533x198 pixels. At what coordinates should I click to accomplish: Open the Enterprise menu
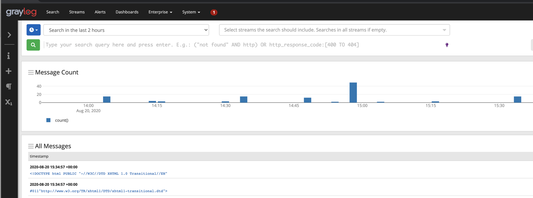coord(160,12)
